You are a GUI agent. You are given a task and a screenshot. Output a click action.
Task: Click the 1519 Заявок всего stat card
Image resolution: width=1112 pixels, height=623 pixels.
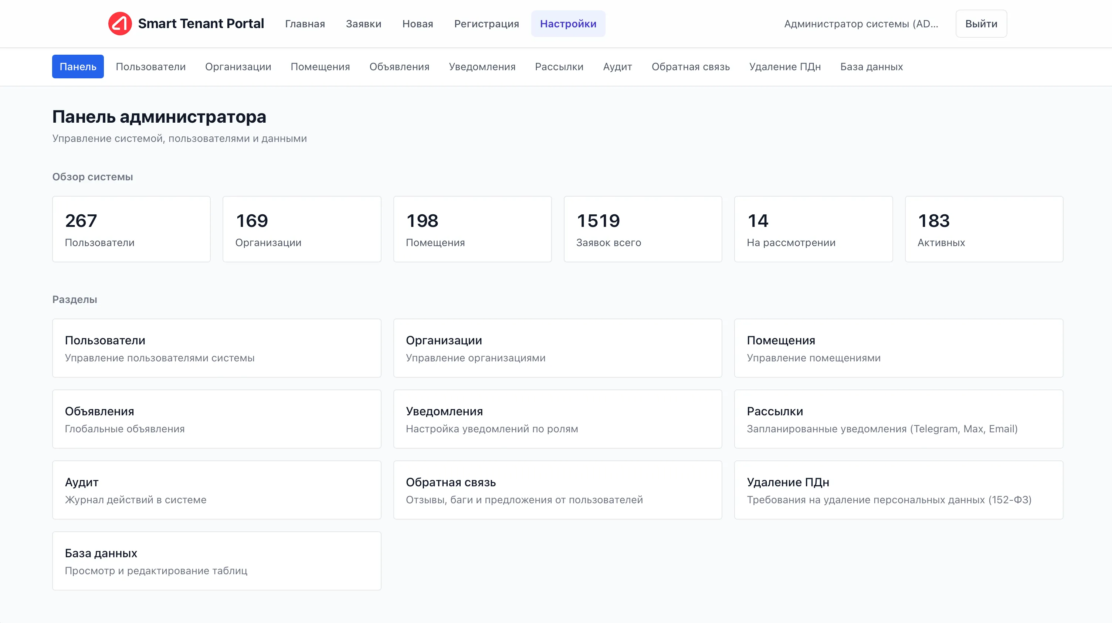pos(643,229)
